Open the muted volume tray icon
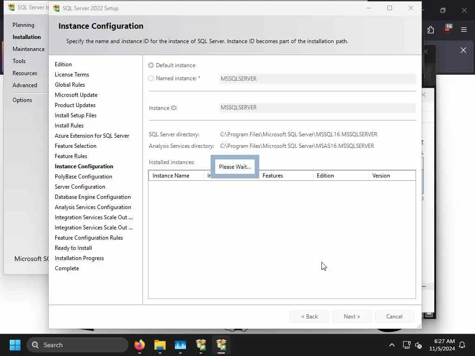 point(418,345)
